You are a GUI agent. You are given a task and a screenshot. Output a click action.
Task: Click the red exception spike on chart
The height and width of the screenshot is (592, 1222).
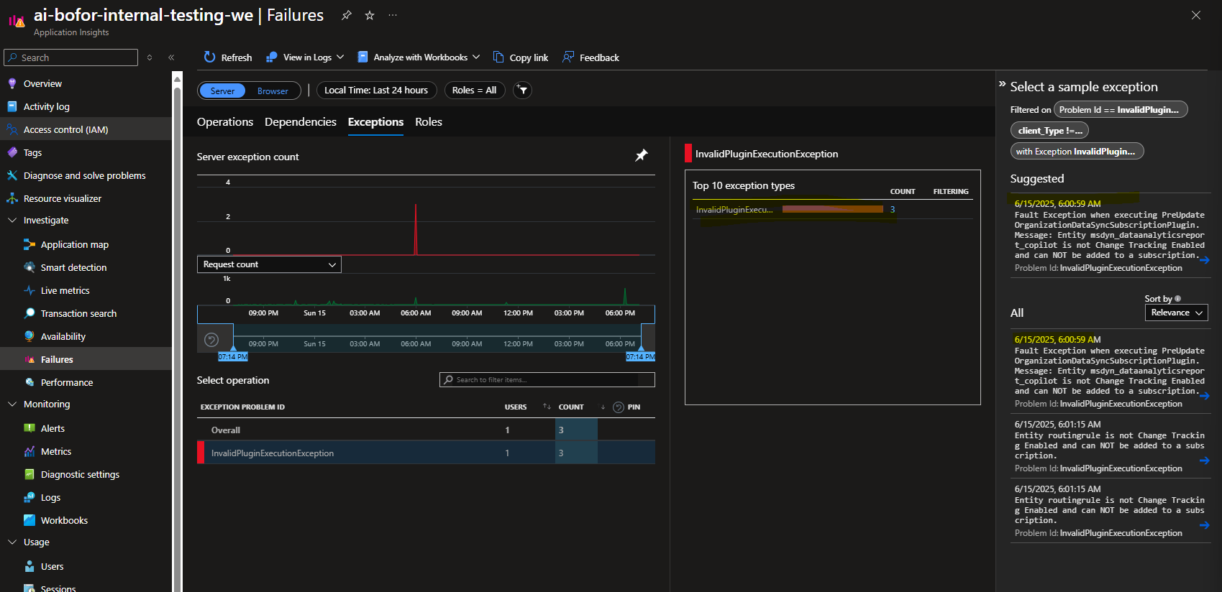click(416, 230)
